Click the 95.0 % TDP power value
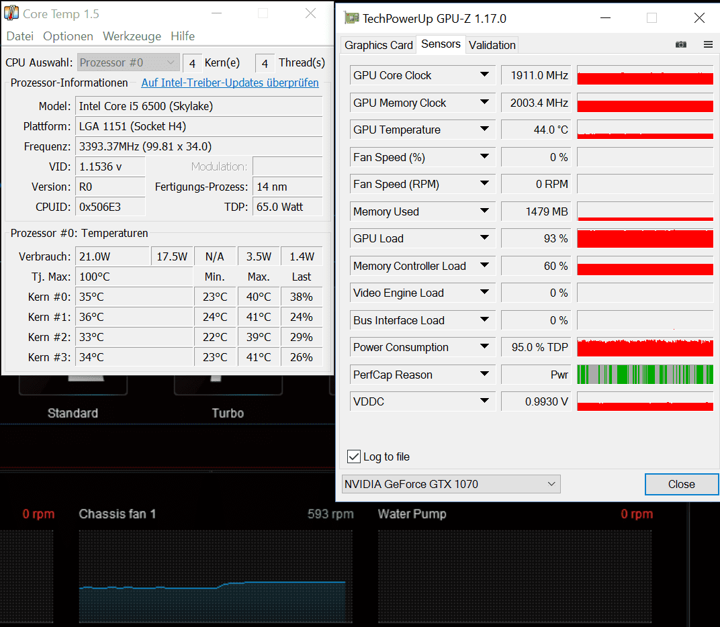720x627 pixels. click(x=537, y=348)
